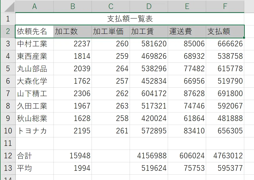Click the Select All corner triangle
This screenshot has width=254, height=180.
tap(9, 7)
